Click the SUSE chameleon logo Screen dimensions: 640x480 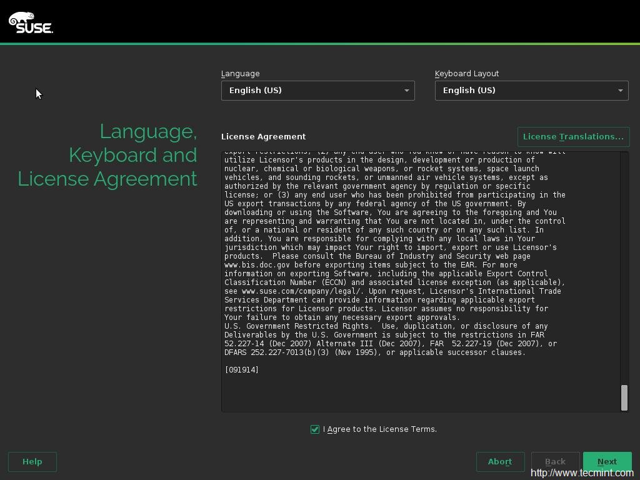coord(31,22)
